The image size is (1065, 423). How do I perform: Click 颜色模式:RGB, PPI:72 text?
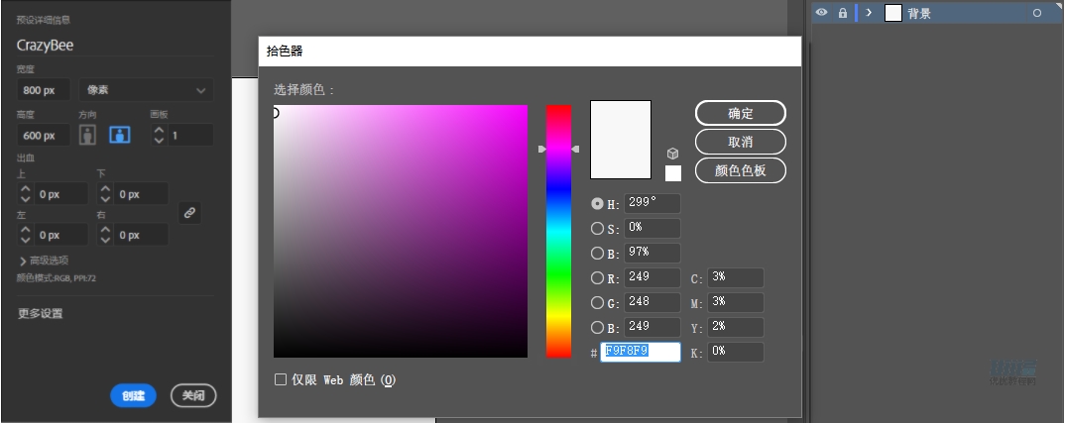[57, 277]
